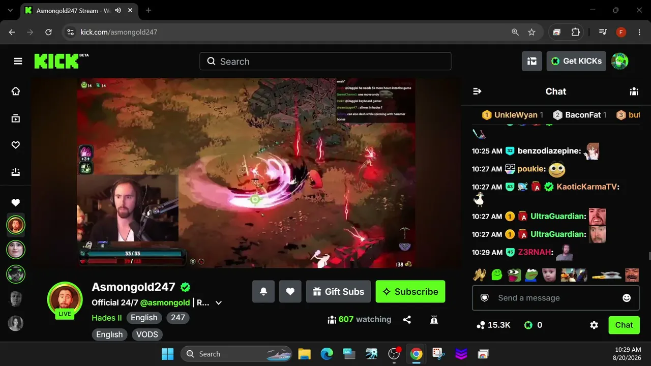The width and height of the screenshot is (651, 366).
Task: View the KICKs balance showing 0
Action: point(533,325)
